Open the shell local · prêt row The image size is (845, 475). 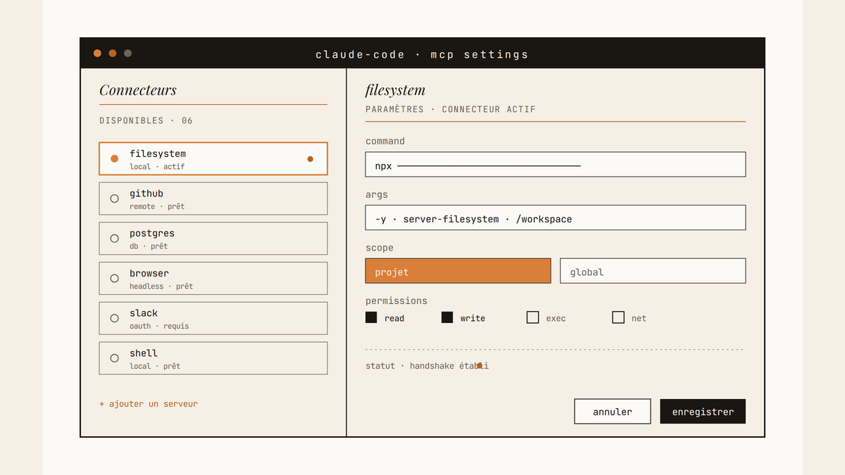click(x=213, y=358)
